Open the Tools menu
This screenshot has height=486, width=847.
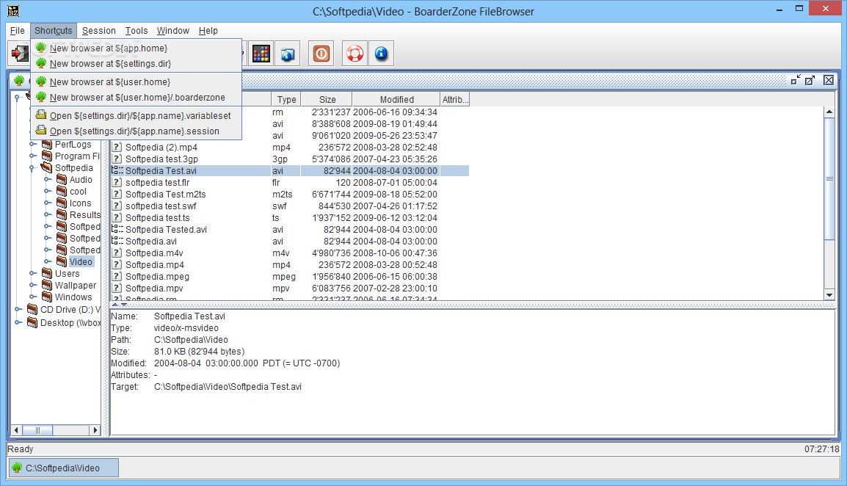click(136, 31)
